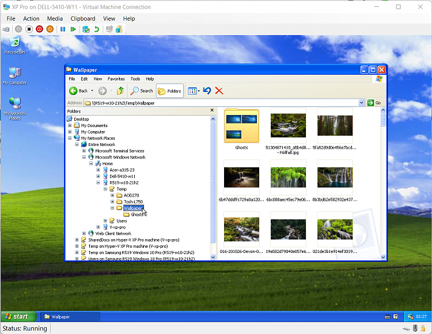Viewport: 432px width, 334px height.
Task: Open the Favorites menu in explorer
Action: coord(116,79)
